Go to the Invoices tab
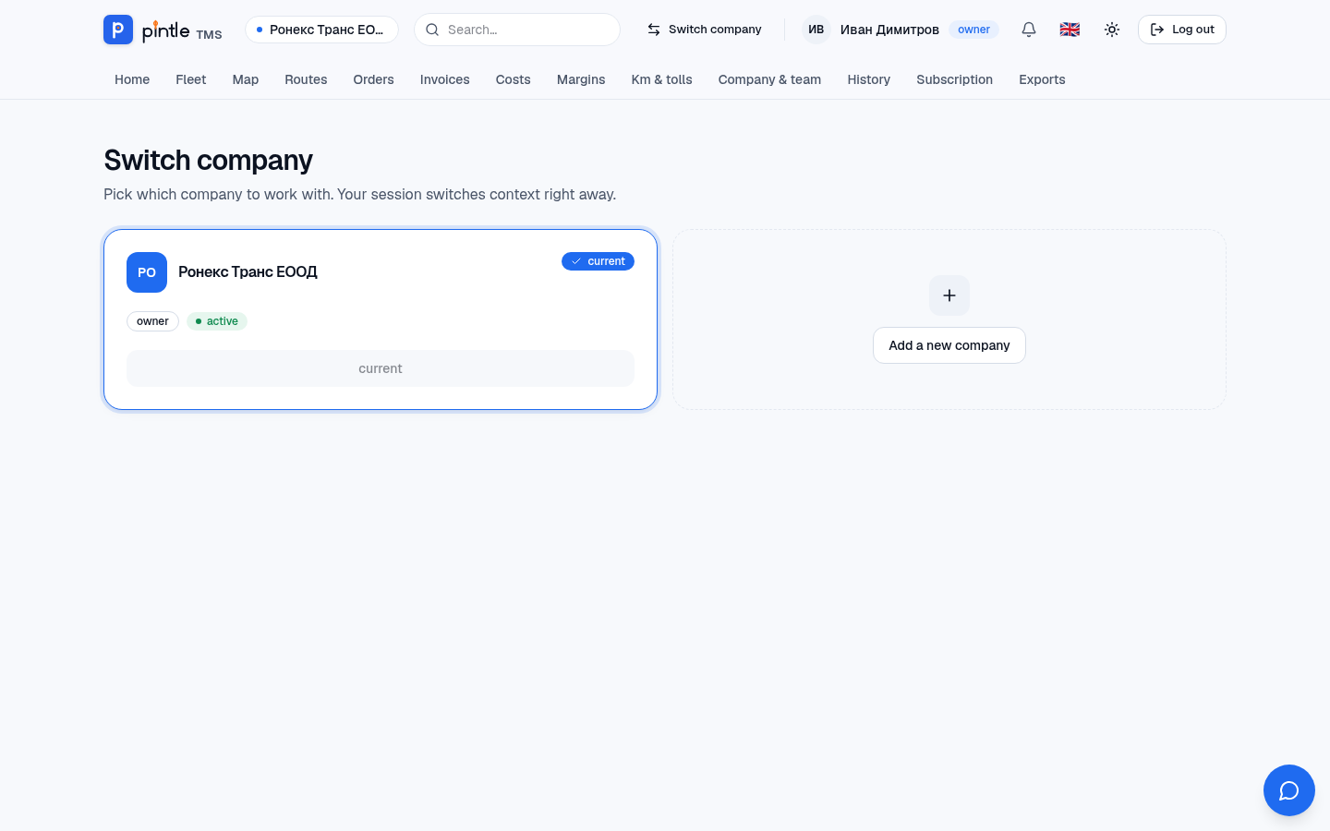This screenshot has width=1330, height=831. click(x=445, y=79)
